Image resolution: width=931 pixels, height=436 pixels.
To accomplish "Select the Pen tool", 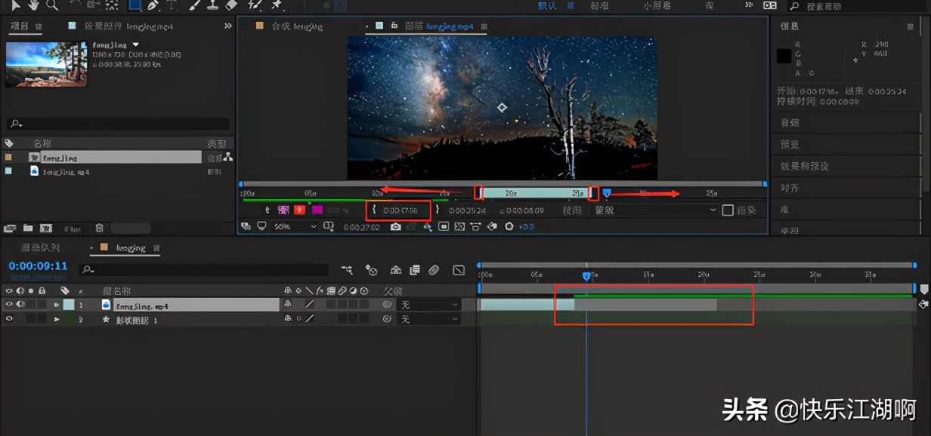I will click(x=153, y=5).
